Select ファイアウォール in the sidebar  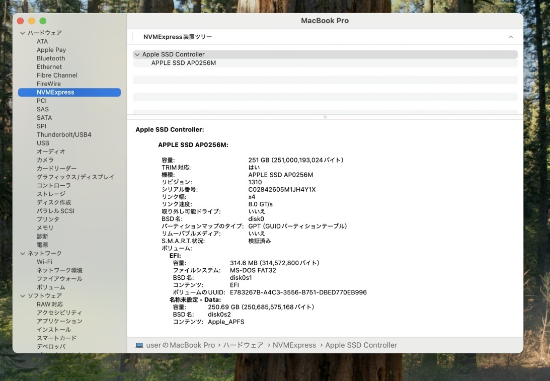60,278
